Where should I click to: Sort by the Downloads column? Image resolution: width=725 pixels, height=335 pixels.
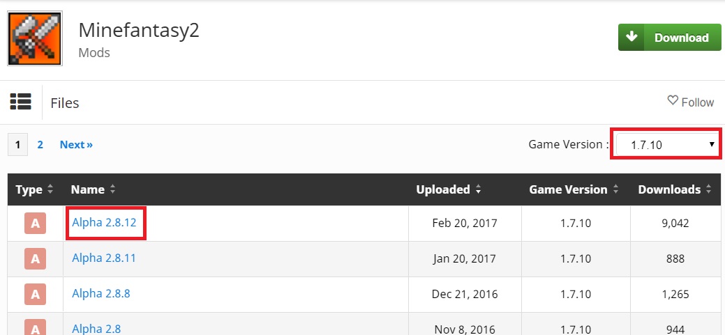pos(674,189)
